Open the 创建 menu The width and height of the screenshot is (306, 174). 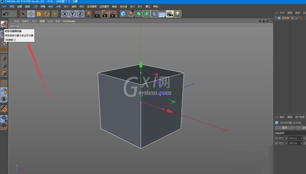tap(20, 6)
